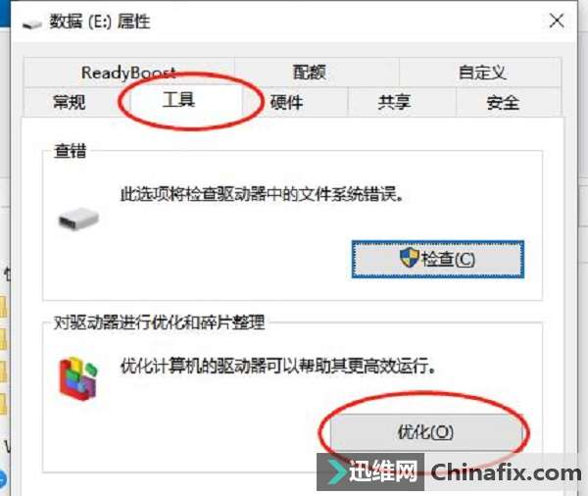This screenshot has height=496, width=588.
Task: Click the gray drive icon under 查错
Action: 78,219
